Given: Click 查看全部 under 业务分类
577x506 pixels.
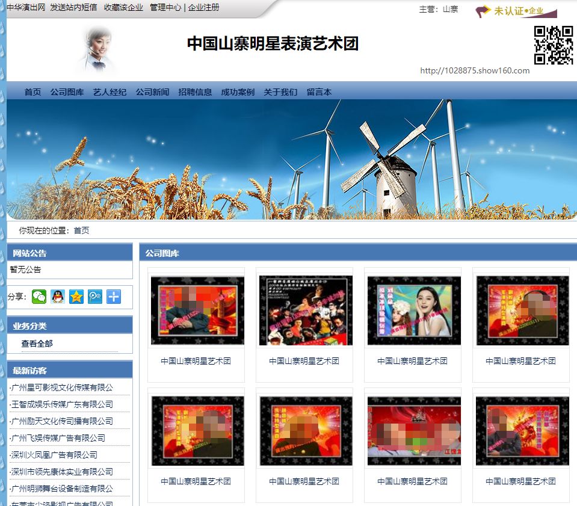Looking at the screenshot, I should [x=37, y=344].
